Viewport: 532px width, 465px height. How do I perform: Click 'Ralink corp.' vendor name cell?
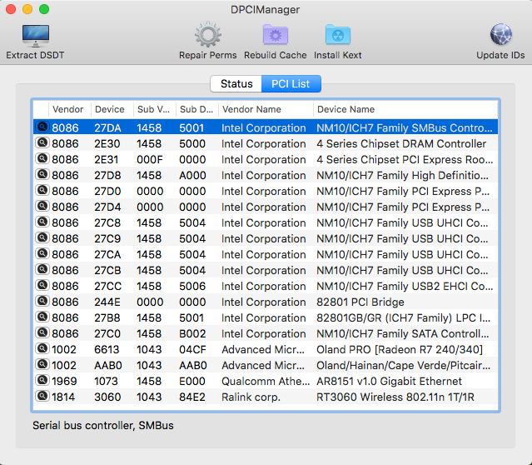click(x=251, y=397)
